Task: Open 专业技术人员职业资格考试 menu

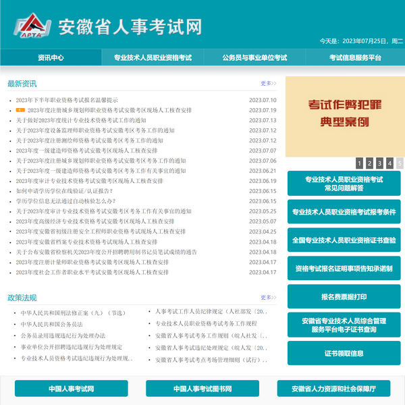Action: [x=153, y=57]
